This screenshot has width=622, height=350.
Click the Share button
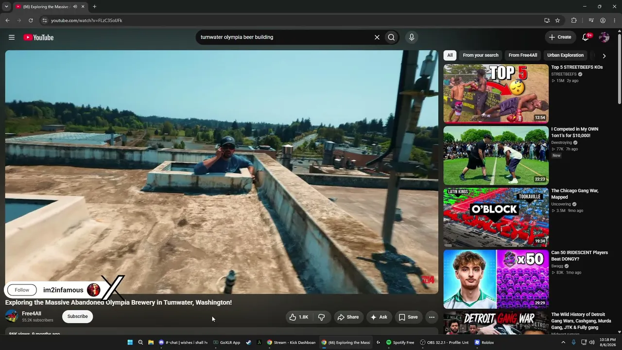click(348, 317)
